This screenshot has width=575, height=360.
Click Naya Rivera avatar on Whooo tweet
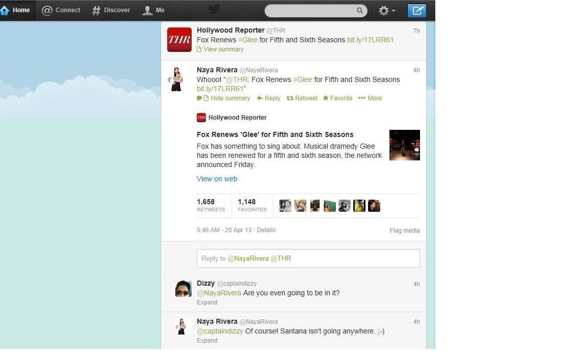pos(176,79)
